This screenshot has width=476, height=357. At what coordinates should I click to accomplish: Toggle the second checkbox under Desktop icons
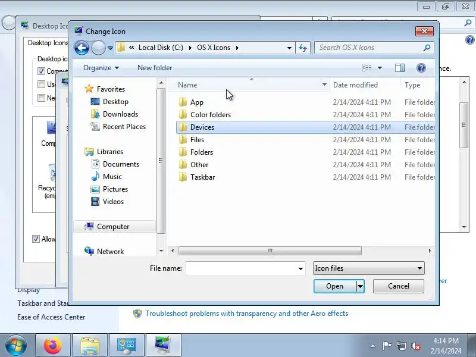point(41,84)
